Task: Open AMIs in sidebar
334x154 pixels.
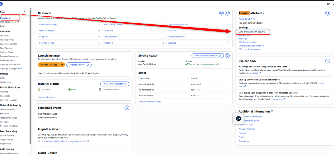Action: pyautogui.click(x=2, y=78)
